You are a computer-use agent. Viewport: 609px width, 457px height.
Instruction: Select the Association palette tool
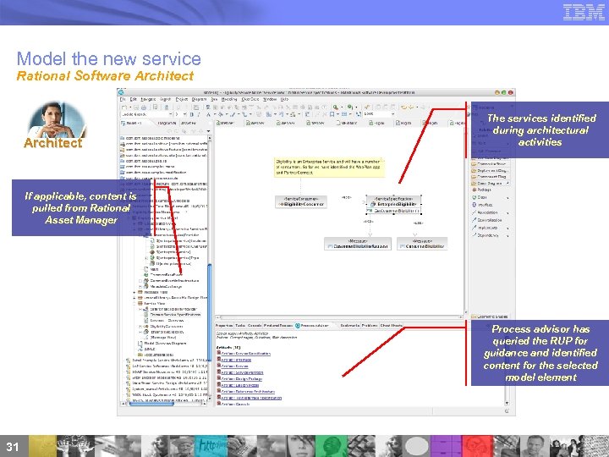coord(485,212)
